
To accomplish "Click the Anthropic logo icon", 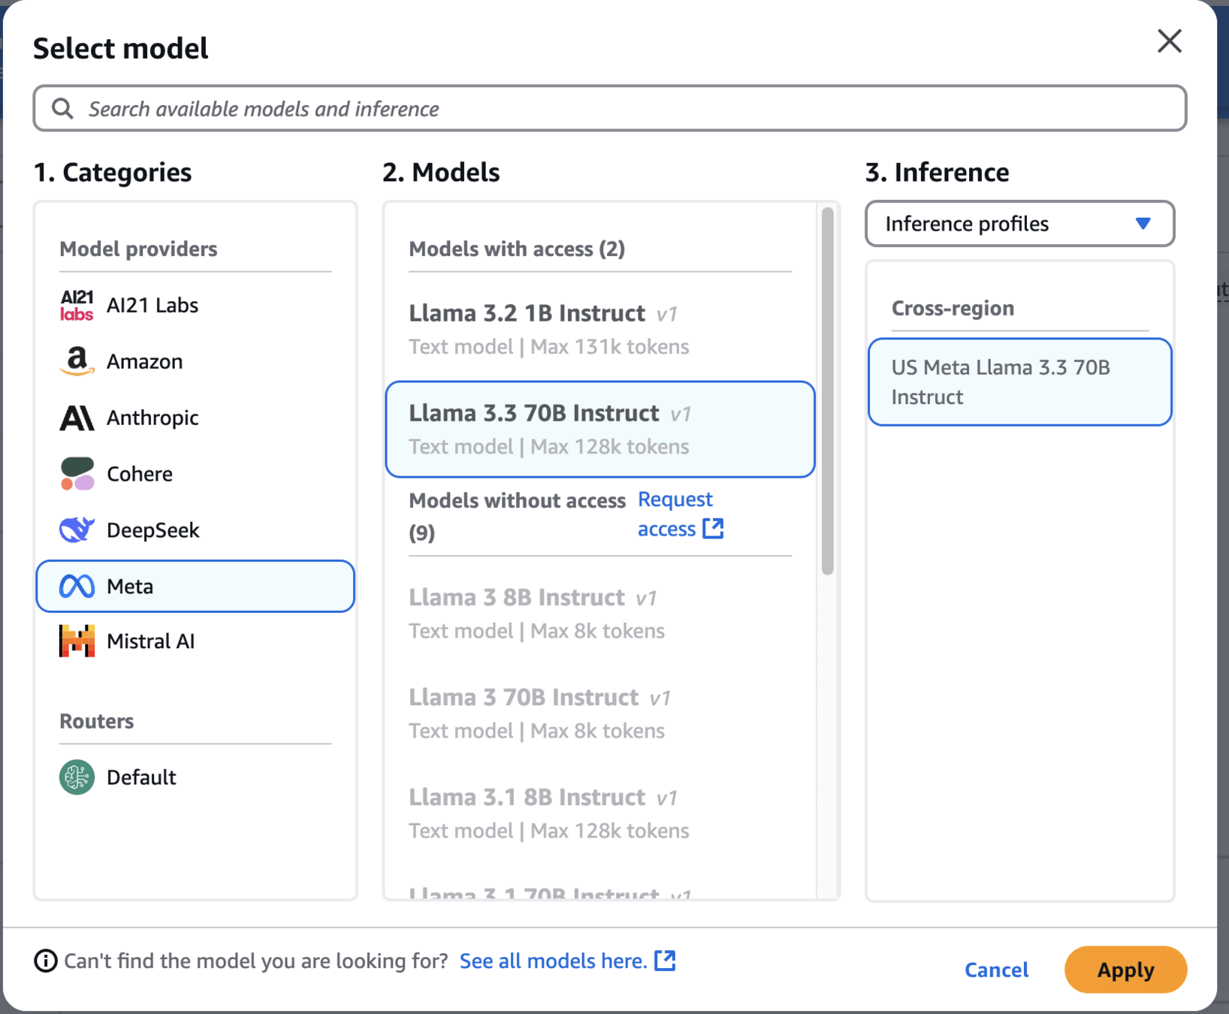I will 77,418.
